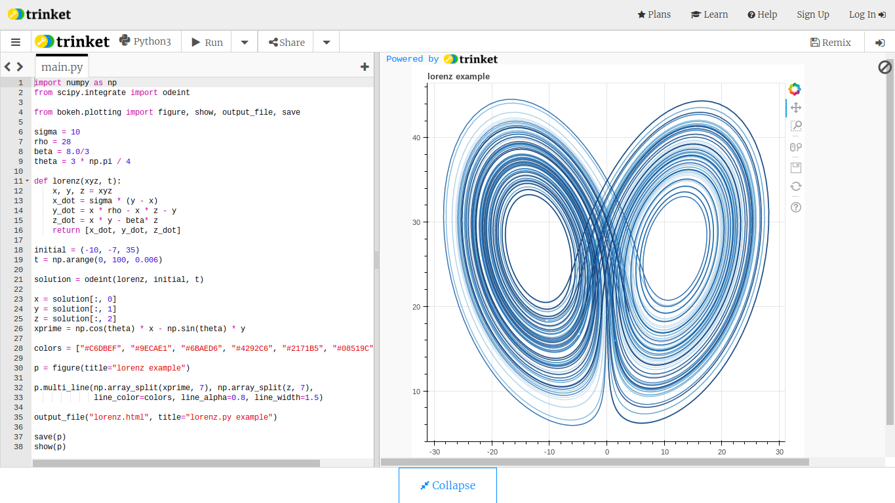Click the 'initial = (-10, -7, 35)' line
The width and height of the screenshot is (895, 503).
pos(87,250)
